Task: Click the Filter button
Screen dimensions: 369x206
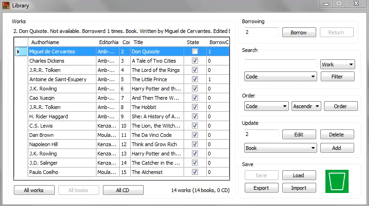Action: pyautogui.click(x=337, y=77)
